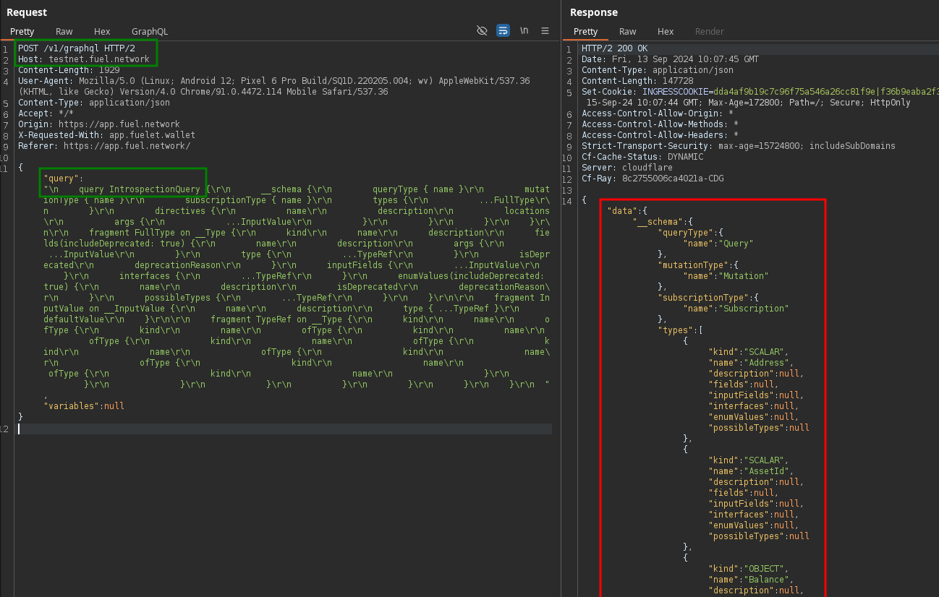Click the "query" key in the request body
Screen dimensions: 939x597
click(61, 179)
